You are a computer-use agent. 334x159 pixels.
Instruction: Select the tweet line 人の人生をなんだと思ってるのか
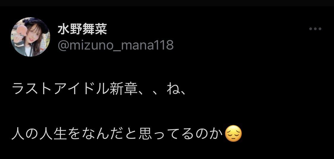(x=118, y=134)
